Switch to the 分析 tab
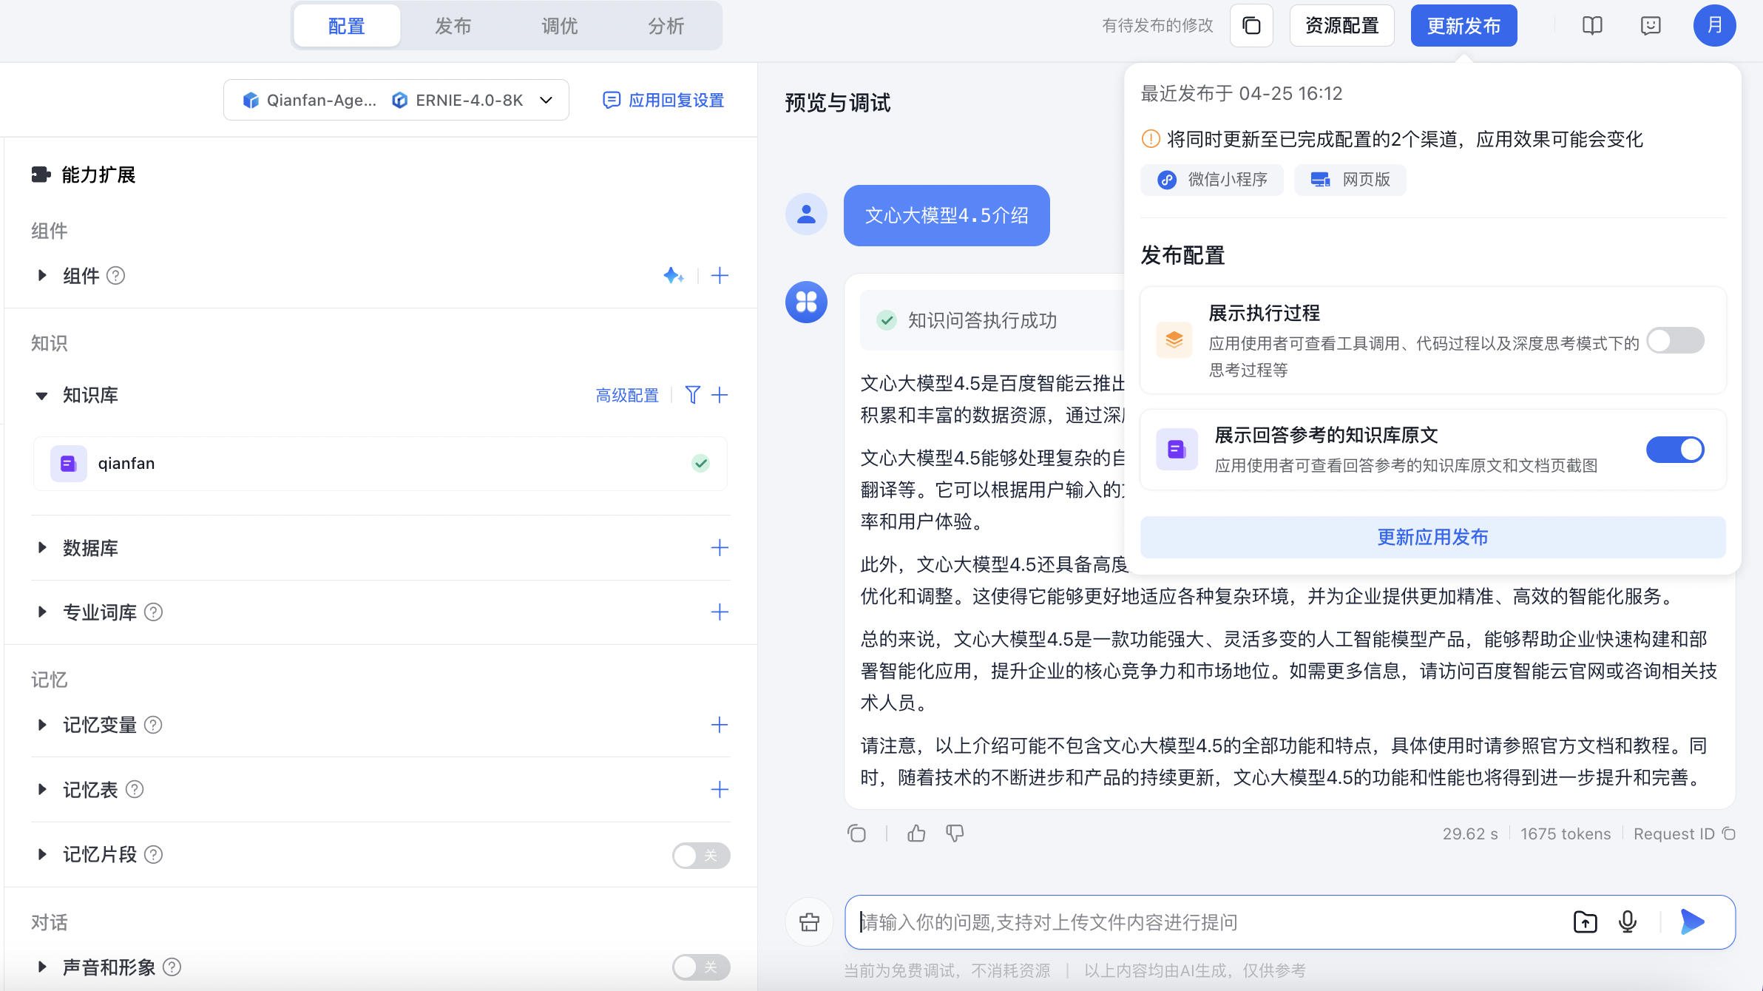The height and width of the screenshot is (991, 1763). click(x=666, y=26)
